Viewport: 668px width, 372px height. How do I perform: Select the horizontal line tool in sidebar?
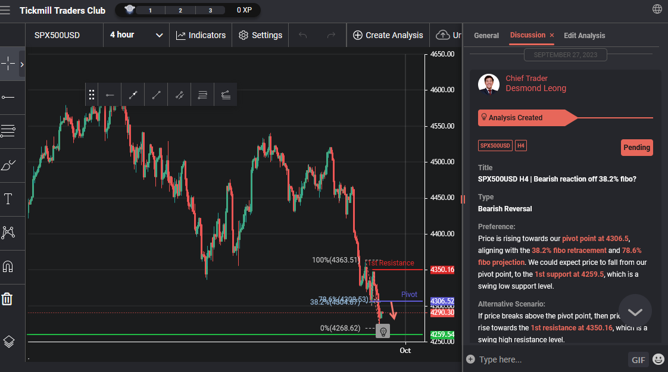[8, 98]
